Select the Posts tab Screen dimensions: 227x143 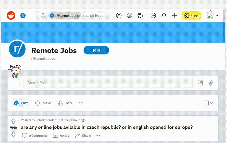(14, 67)
